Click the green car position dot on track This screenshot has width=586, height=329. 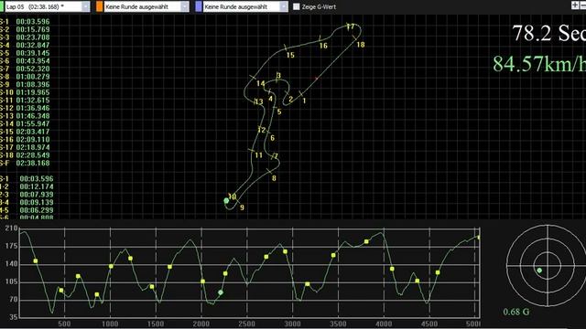pos(226,201)
